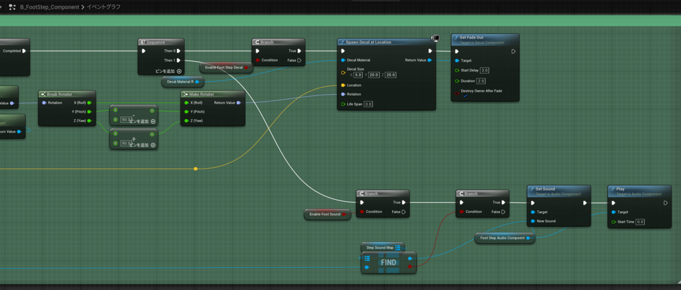Image resolution: width=681 pixels, height=290 pixels.
Task: Click Make Rotator's Z (Yaw) input pin
Action: 186,121
